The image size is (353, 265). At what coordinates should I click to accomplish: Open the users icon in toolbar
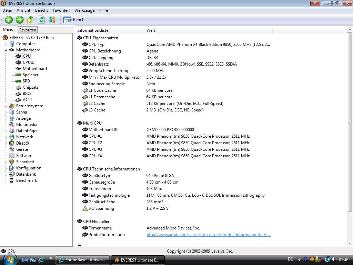[52, 20]
